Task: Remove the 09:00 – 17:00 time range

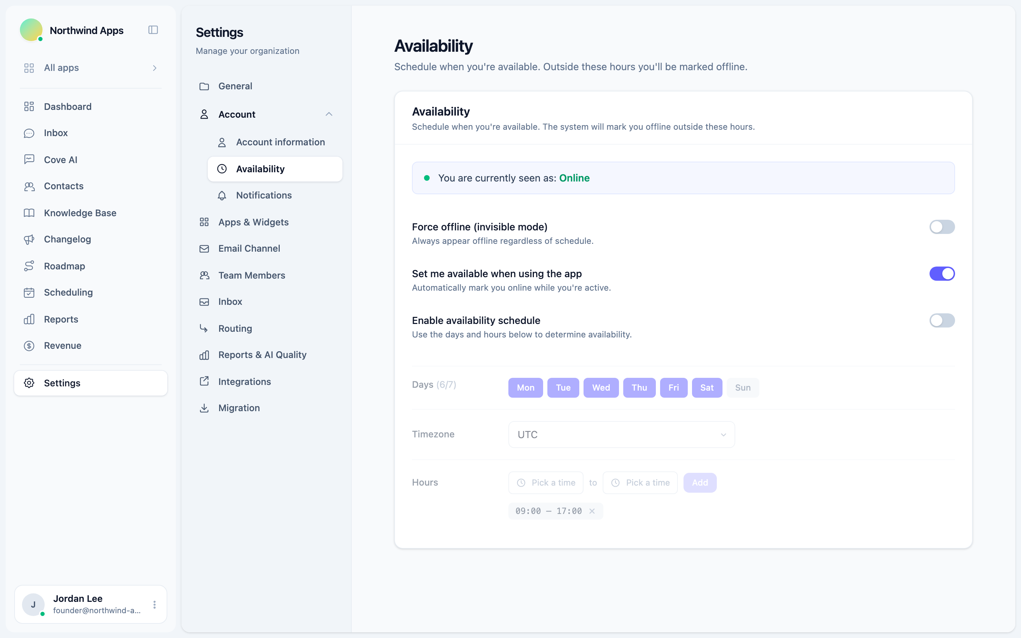Action: (x=592, y=511)
